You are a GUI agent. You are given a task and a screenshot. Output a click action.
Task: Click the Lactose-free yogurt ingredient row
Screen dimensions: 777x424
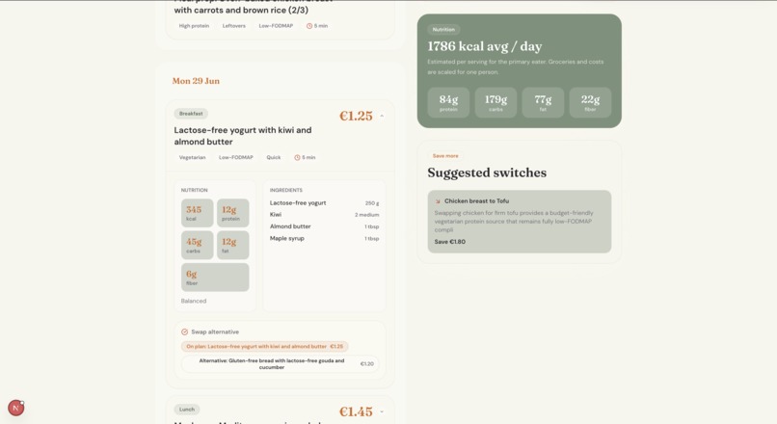pos(324,203)
